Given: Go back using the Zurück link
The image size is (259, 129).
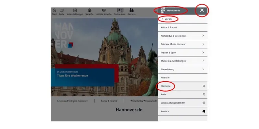Looking at the screenshot, I should point(167,19).
